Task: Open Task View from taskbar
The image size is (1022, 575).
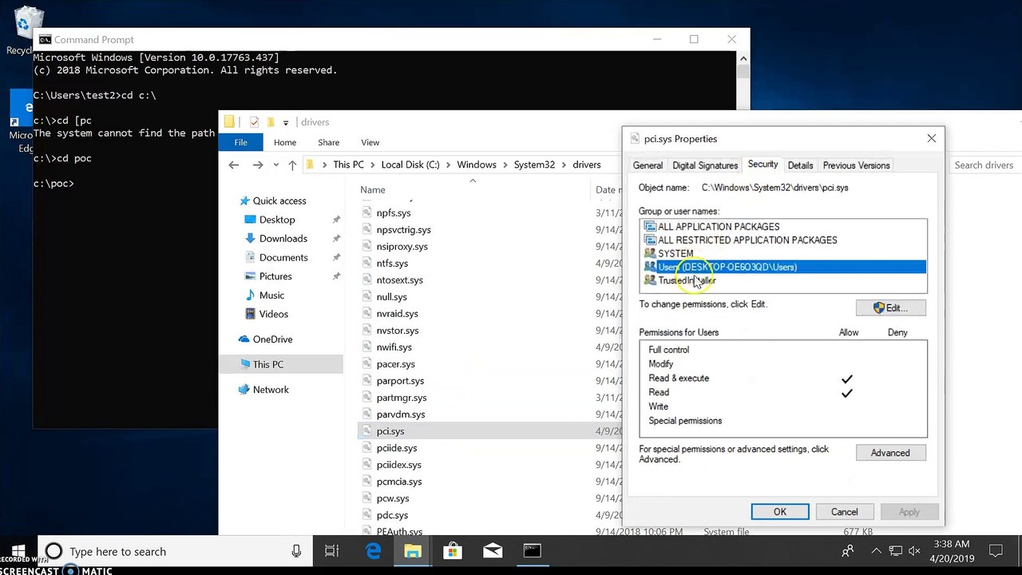Action: tap(331, 551)
